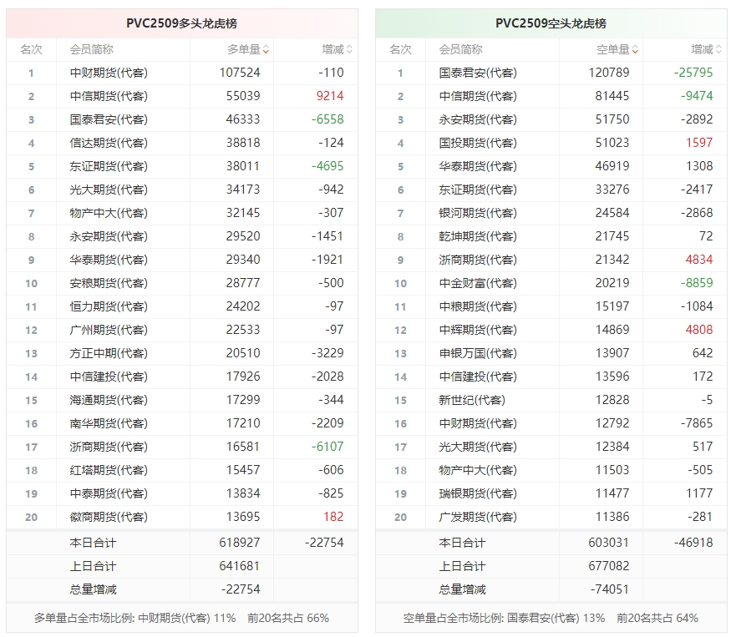Viewport: 736px width, 637px height.
Task: Select 方正中期(代客) row name
Action: (109, 353)
